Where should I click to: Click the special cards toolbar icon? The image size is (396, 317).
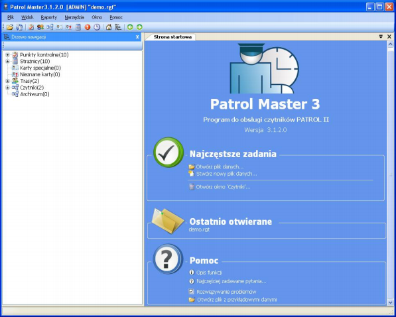tap(59, 27)
